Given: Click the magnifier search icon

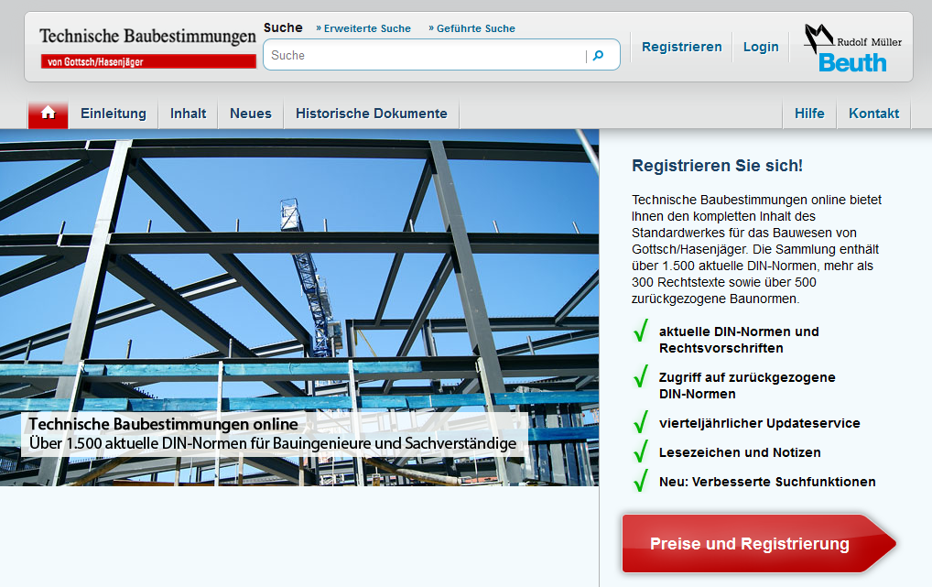Looking at the screenshot, I should tap(599, 55).
